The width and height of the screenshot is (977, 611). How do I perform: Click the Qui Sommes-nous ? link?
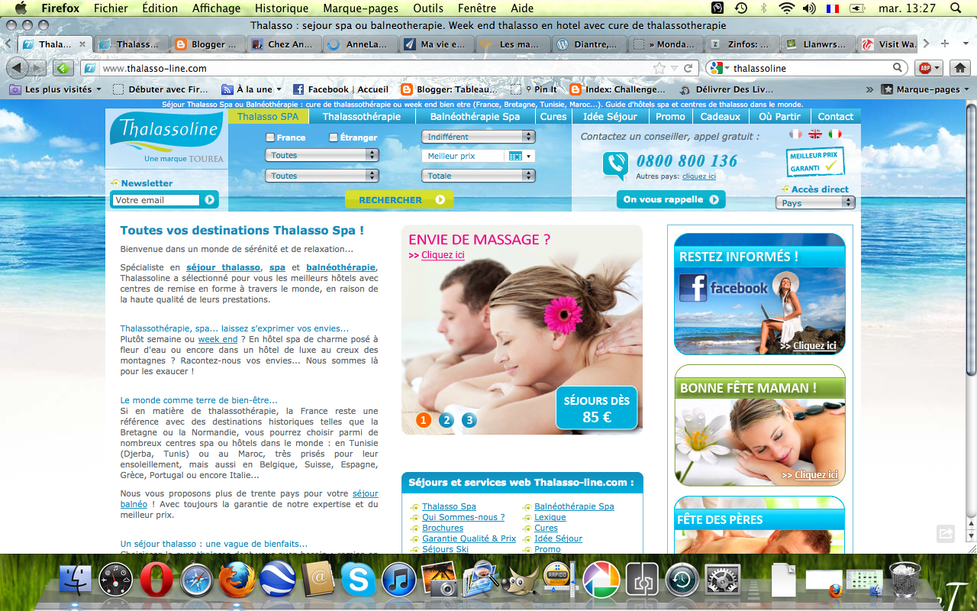click(x=463, y=517)
